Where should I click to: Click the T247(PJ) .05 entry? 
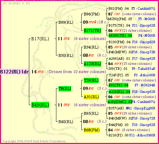(119, 75)
